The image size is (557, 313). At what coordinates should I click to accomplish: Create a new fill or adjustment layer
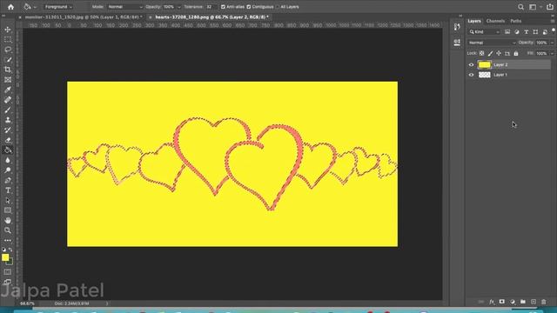coord(513,302)
